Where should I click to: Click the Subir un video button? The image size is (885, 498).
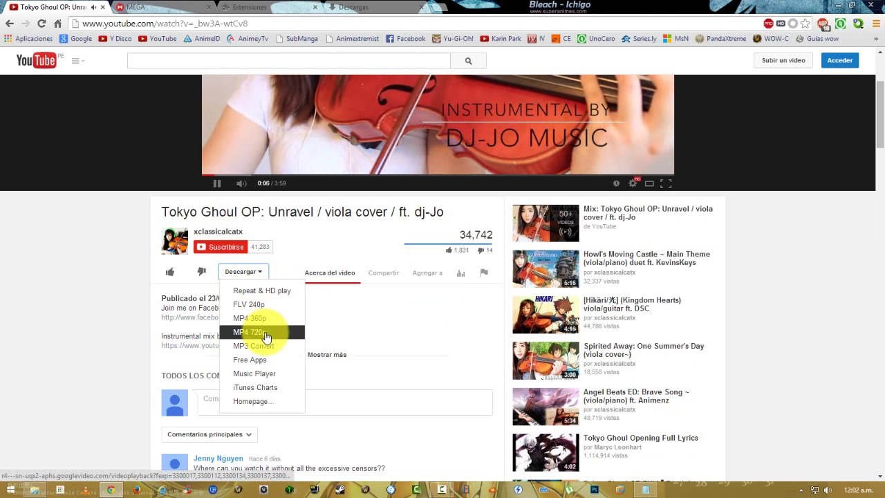tap(783, 60)
